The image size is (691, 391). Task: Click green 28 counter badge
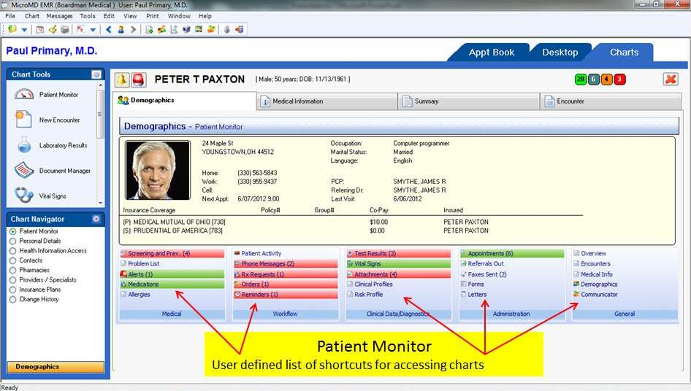coord(581,80)
